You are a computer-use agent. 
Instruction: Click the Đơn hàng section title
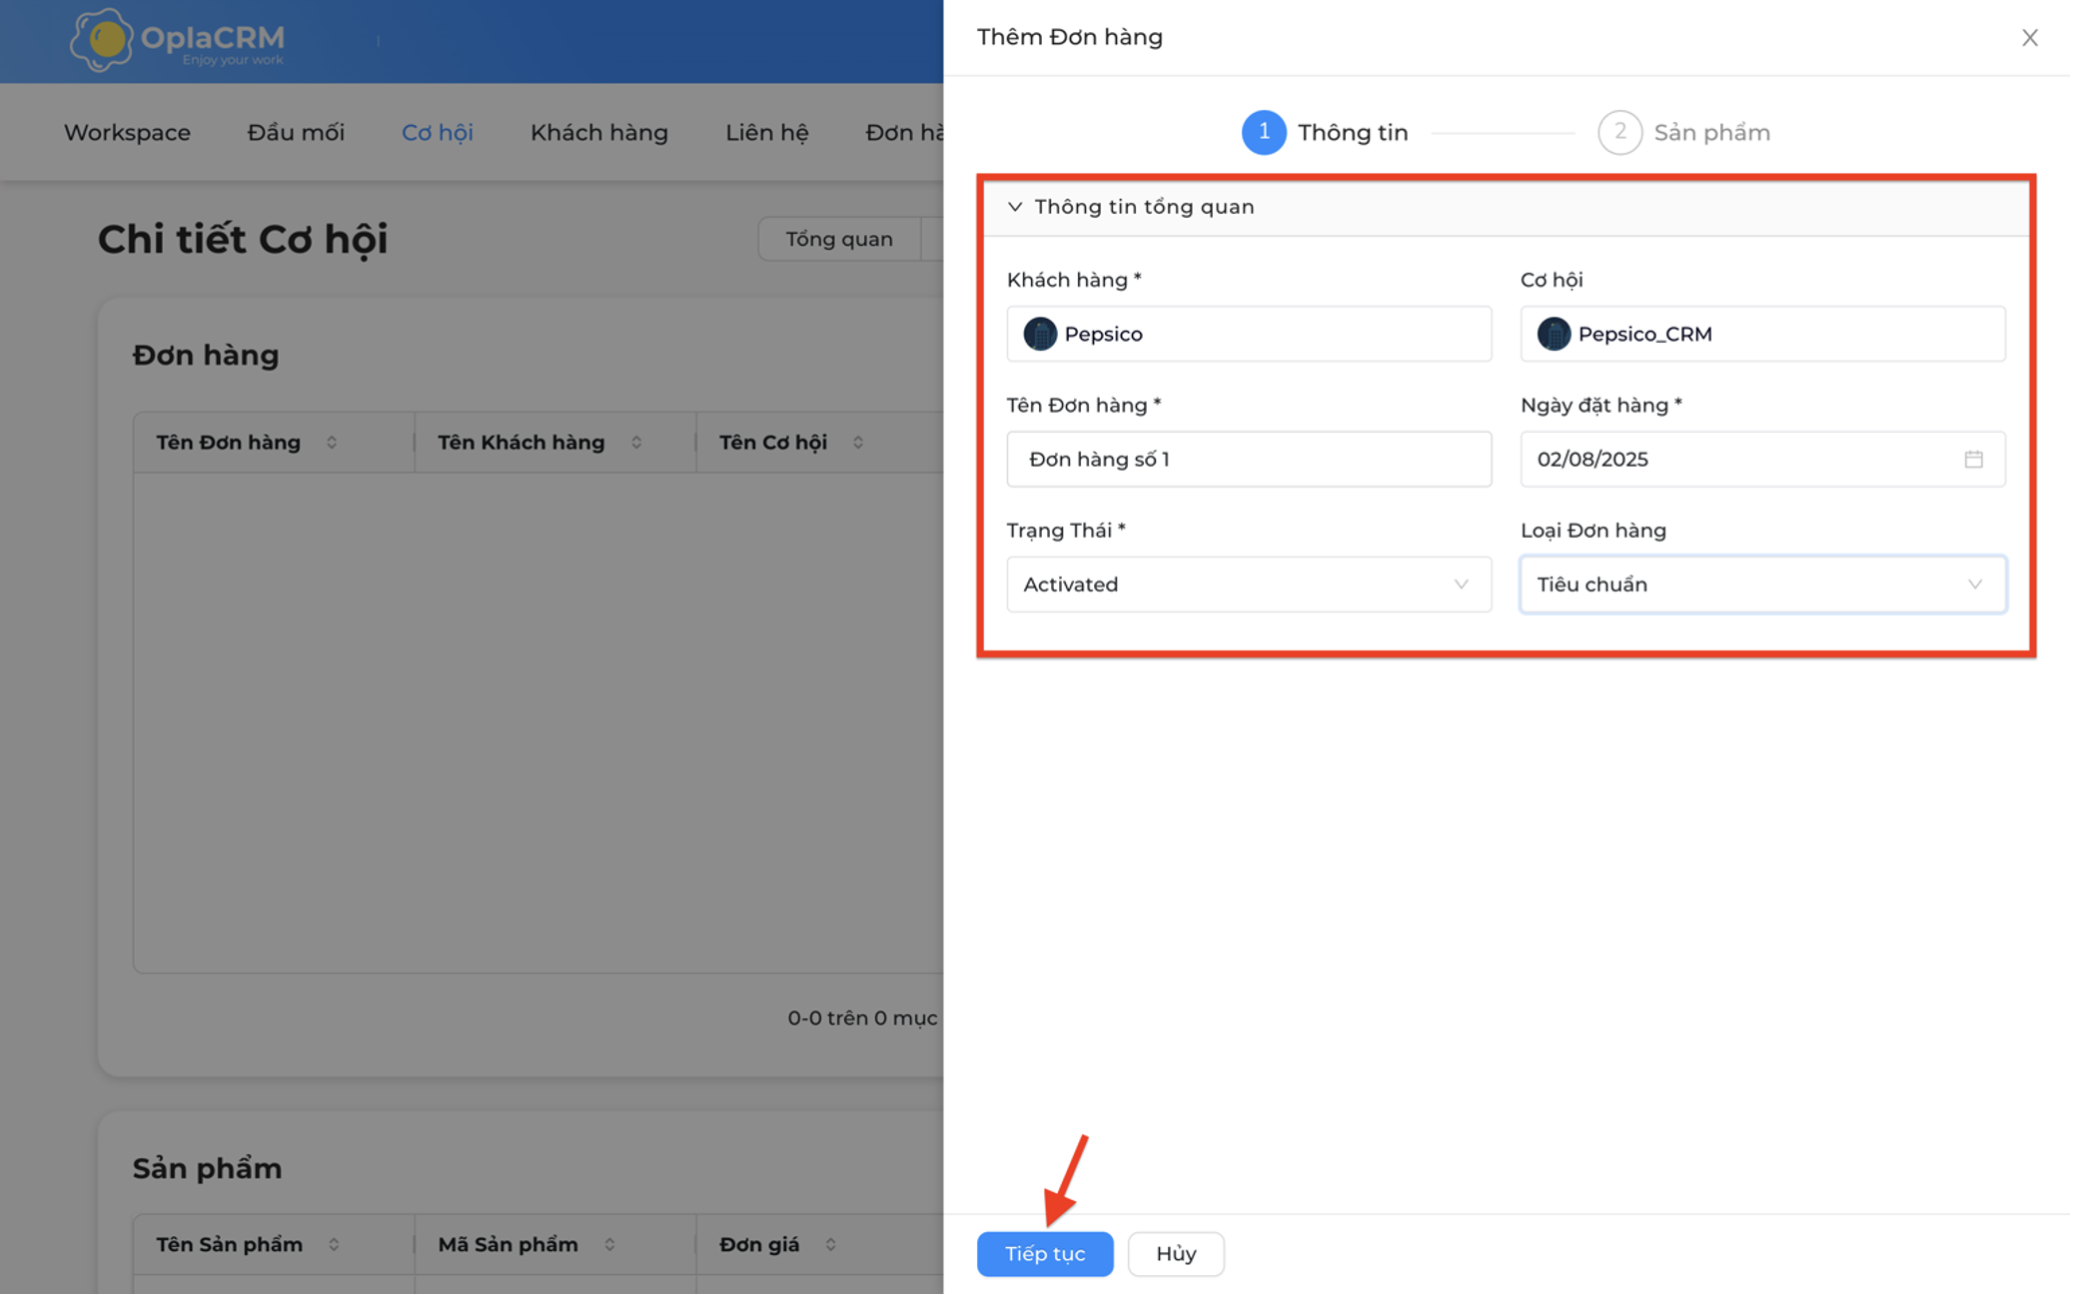pyautogui.click(x=206, y=356)
